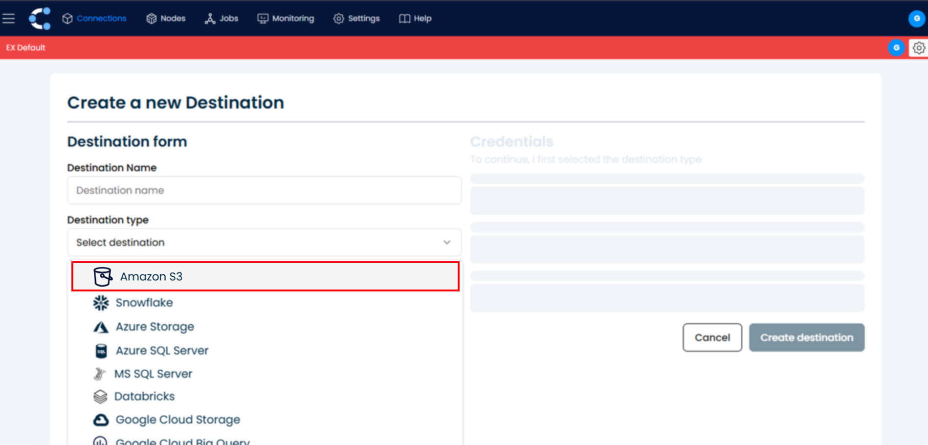Click the Destination name input field
The image size is (928, 445).
(264, 190)
